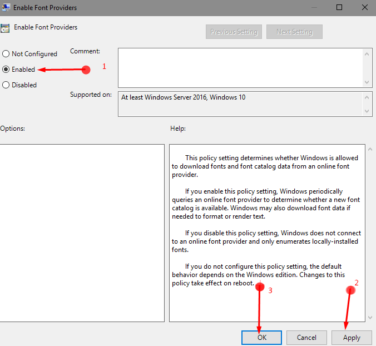The width and height of the screenshot is (376, 346).
Task: Click the Comment box scroll up arrow
Action: (367, 54)
